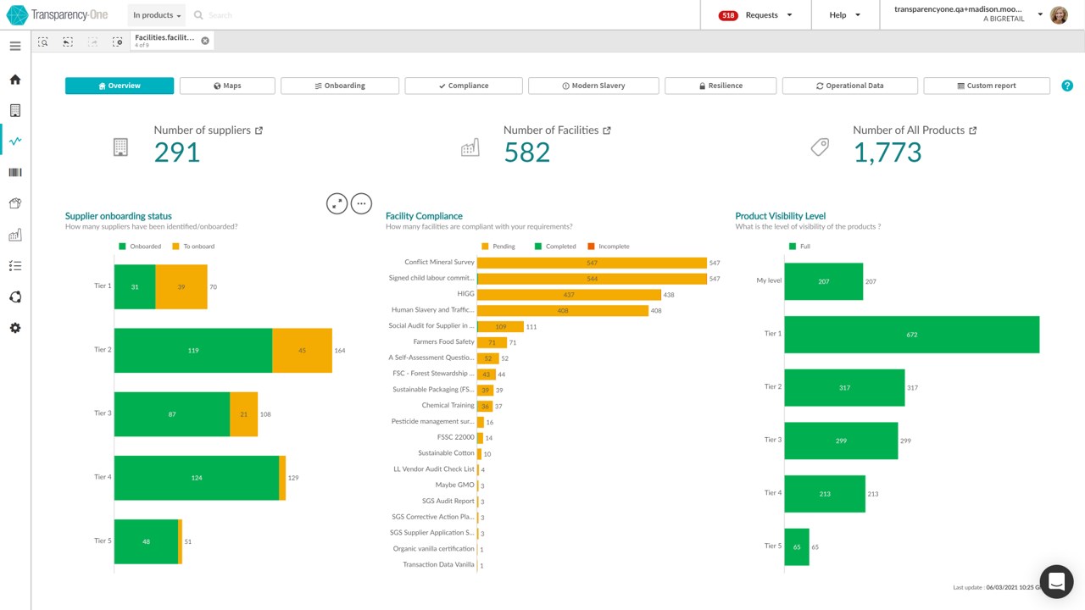
Task: Open more options for Supplier onboarding chart
Action: coord(361,203)
